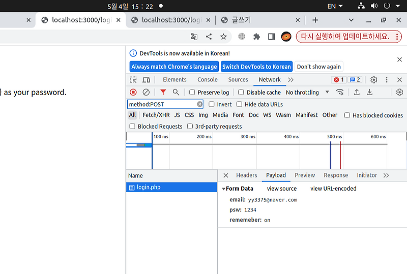The image size is (407, 274).
Task: Open the Preview tab
Action: 305,175
